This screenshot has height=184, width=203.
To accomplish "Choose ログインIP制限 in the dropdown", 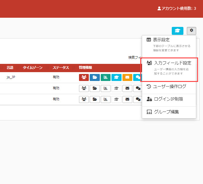I will 169,99.
